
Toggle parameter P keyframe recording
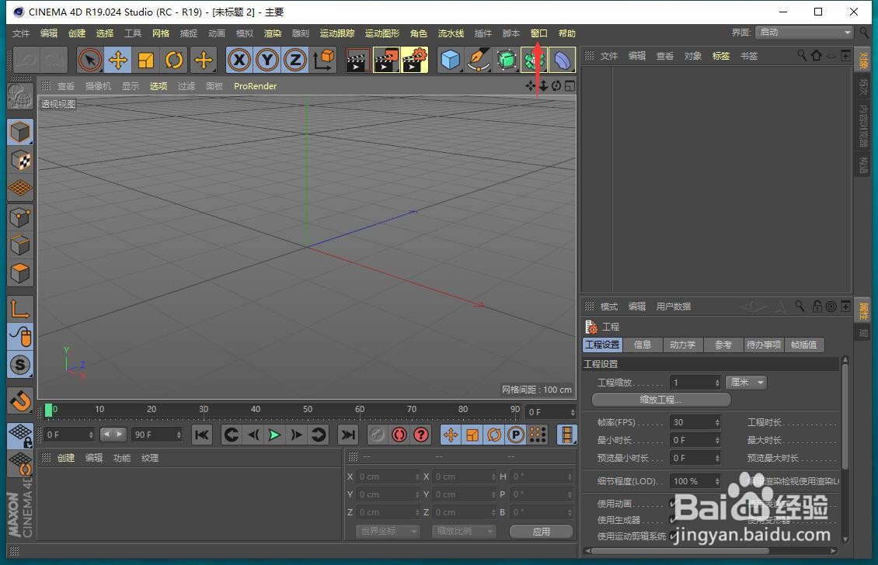point(516,435)
